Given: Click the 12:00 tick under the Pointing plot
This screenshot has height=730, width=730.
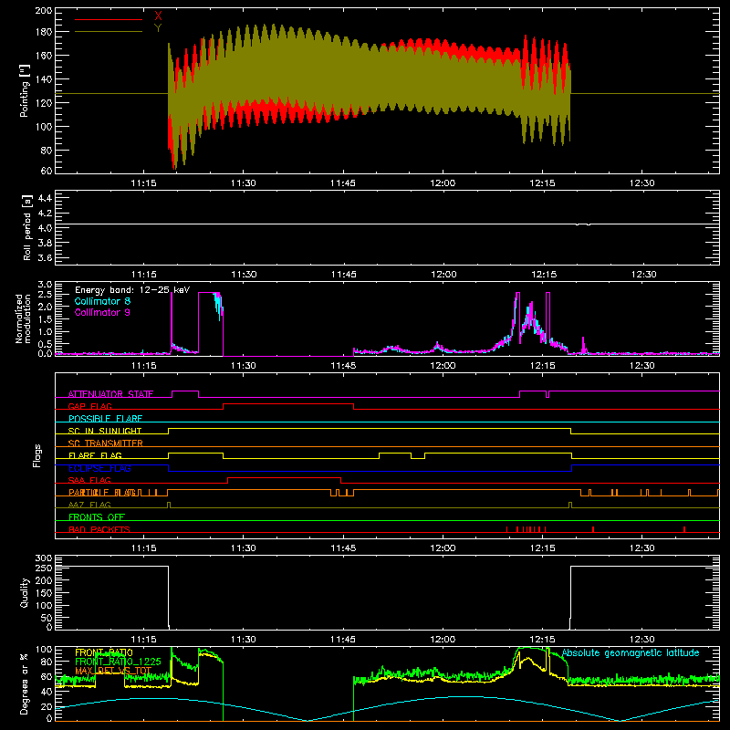Looking at the screenshot, I should 443,183.
